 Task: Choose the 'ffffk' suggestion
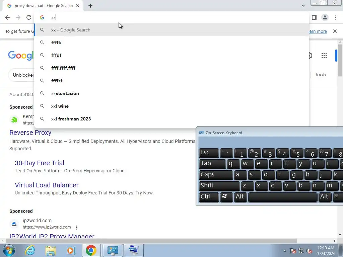(171, 42)
